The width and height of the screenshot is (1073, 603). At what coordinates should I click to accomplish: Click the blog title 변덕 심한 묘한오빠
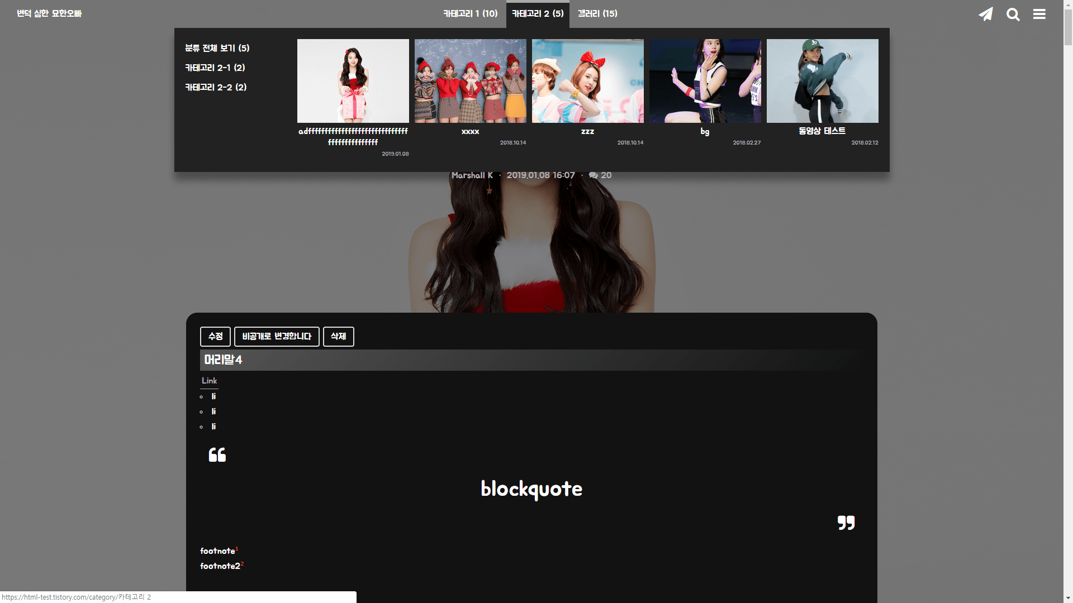click(49, 13)
